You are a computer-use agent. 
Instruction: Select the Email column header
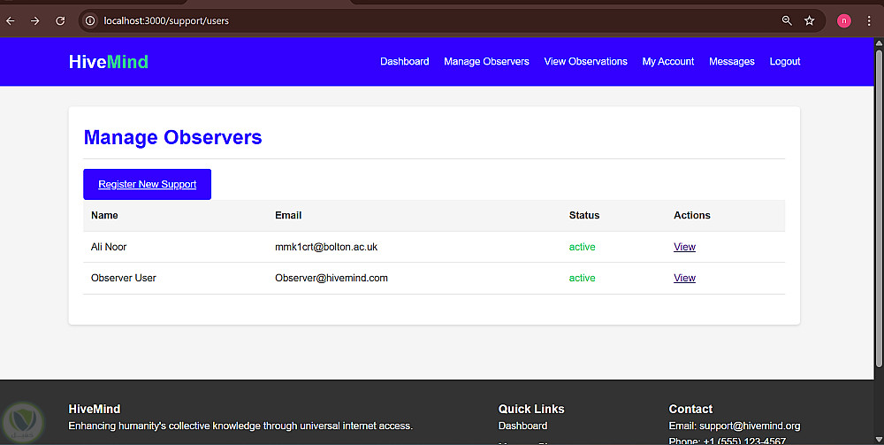(288, 216)
